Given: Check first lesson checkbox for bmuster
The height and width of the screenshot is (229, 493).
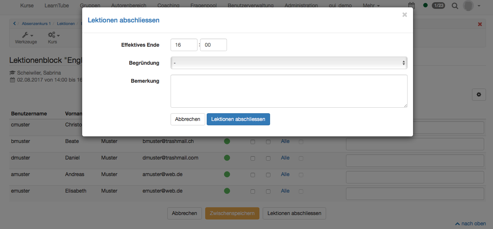Looking at the screenshot, I should 253,142.
